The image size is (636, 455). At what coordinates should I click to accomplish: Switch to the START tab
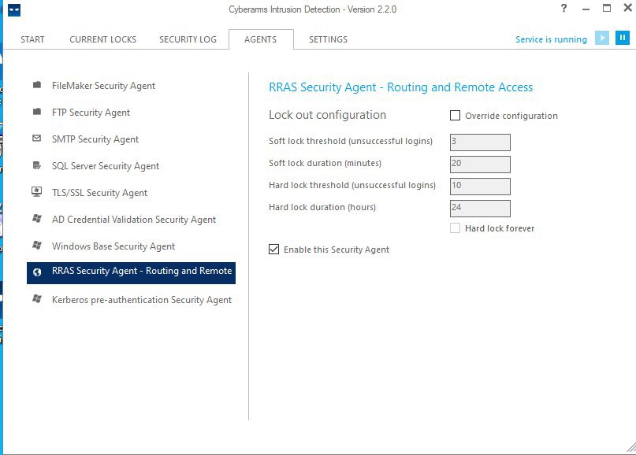click(32, 39)
